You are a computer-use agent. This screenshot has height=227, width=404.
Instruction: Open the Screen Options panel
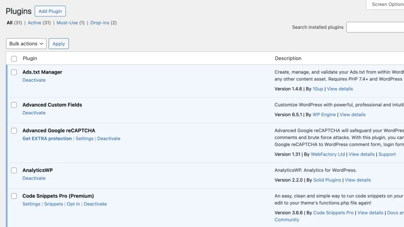(385, 4)
